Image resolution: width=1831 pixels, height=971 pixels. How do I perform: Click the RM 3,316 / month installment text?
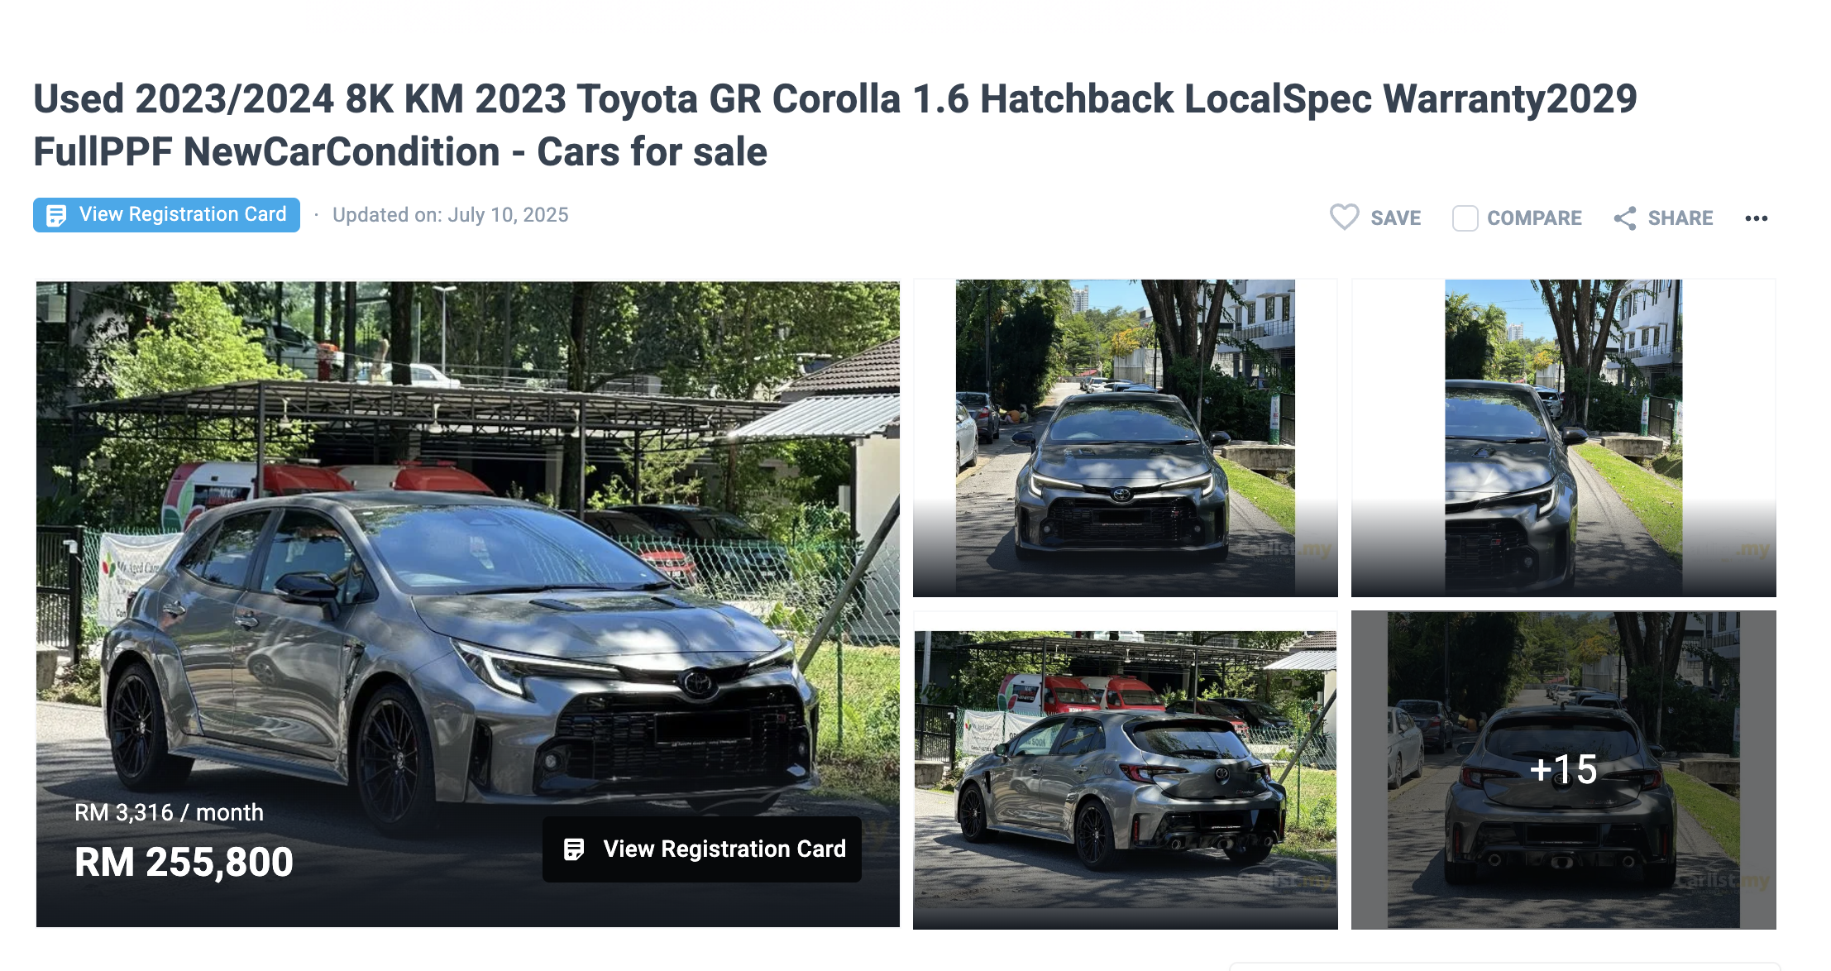pos(169,812)
